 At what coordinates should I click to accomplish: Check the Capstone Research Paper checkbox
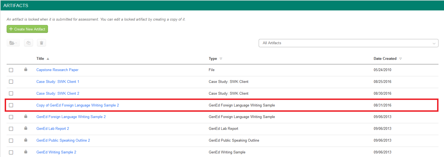11,70
